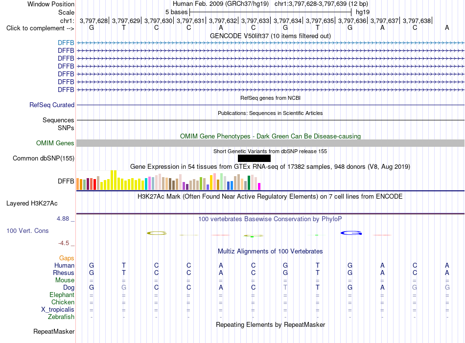465x343 pixels.
Task: Click the Elephant species label
Action: [62, 295]
